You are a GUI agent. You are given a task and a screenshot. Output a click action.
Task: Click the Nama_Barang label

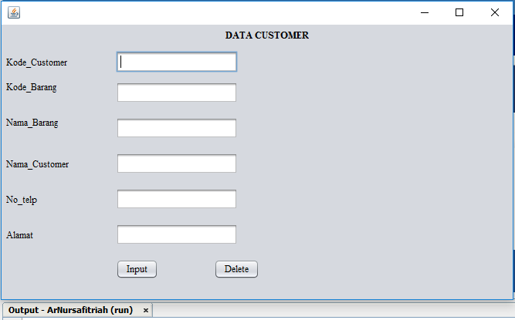coord(32,123)
